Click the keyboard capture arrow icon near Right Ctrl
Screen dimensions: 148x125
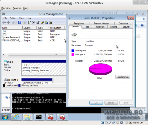pyautogui.click(x=131, y=123)
